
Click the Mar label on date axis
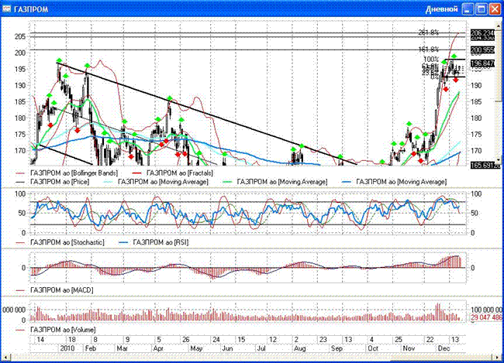123,348
